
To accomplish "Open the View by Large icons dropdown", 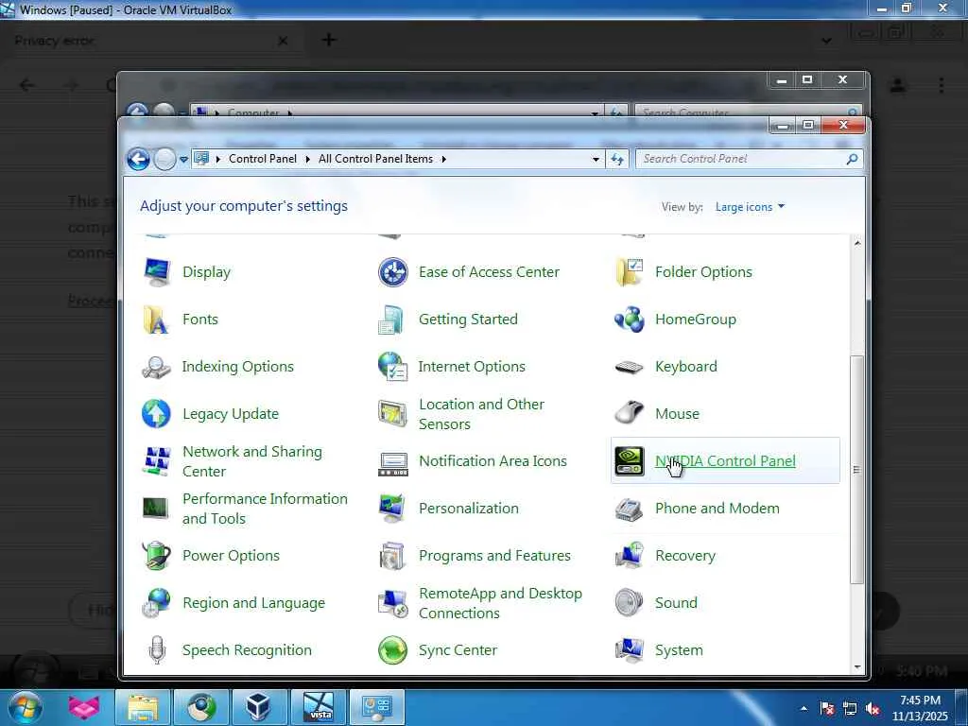I will (750, 207).
